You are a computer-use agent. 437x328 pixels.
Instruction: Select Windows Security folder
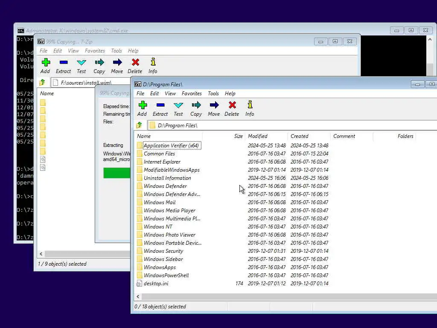[x=163, y=251]
